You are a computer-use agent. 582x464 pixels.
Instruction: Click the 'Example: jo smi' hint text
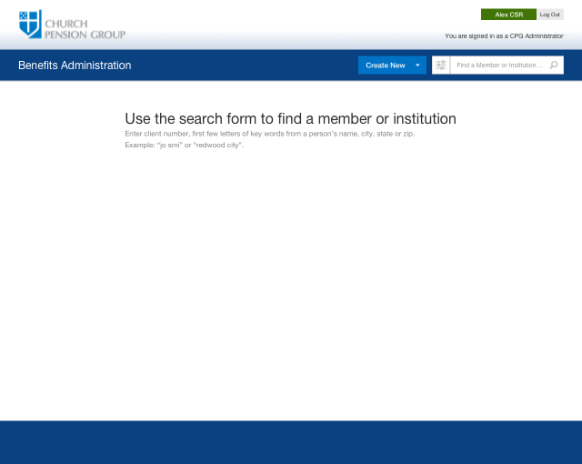184,145
